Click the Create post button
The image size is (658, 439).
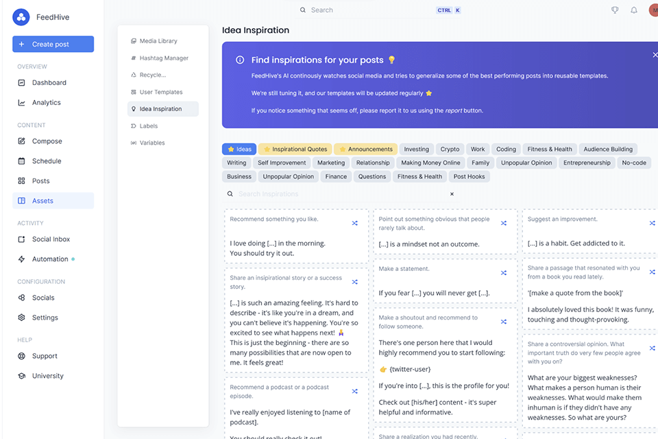53,44
